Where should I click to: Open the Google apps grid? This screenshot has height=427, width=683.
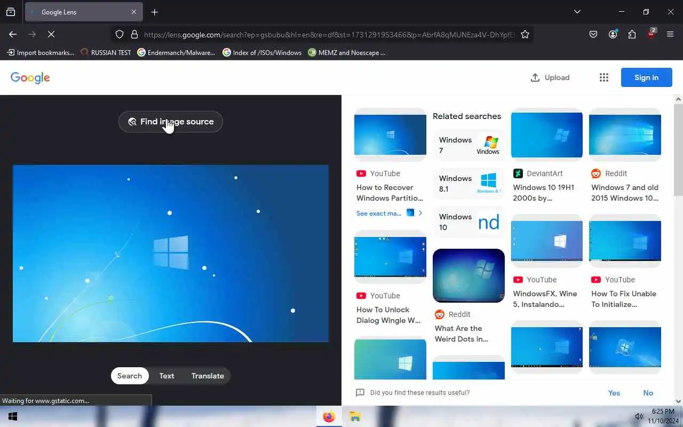point(604,77)
